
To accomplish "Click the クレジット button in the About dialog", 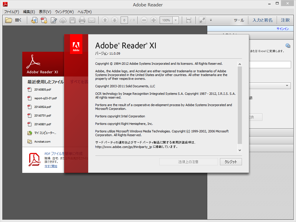I will pyautogui.click(x=231, y=162).
